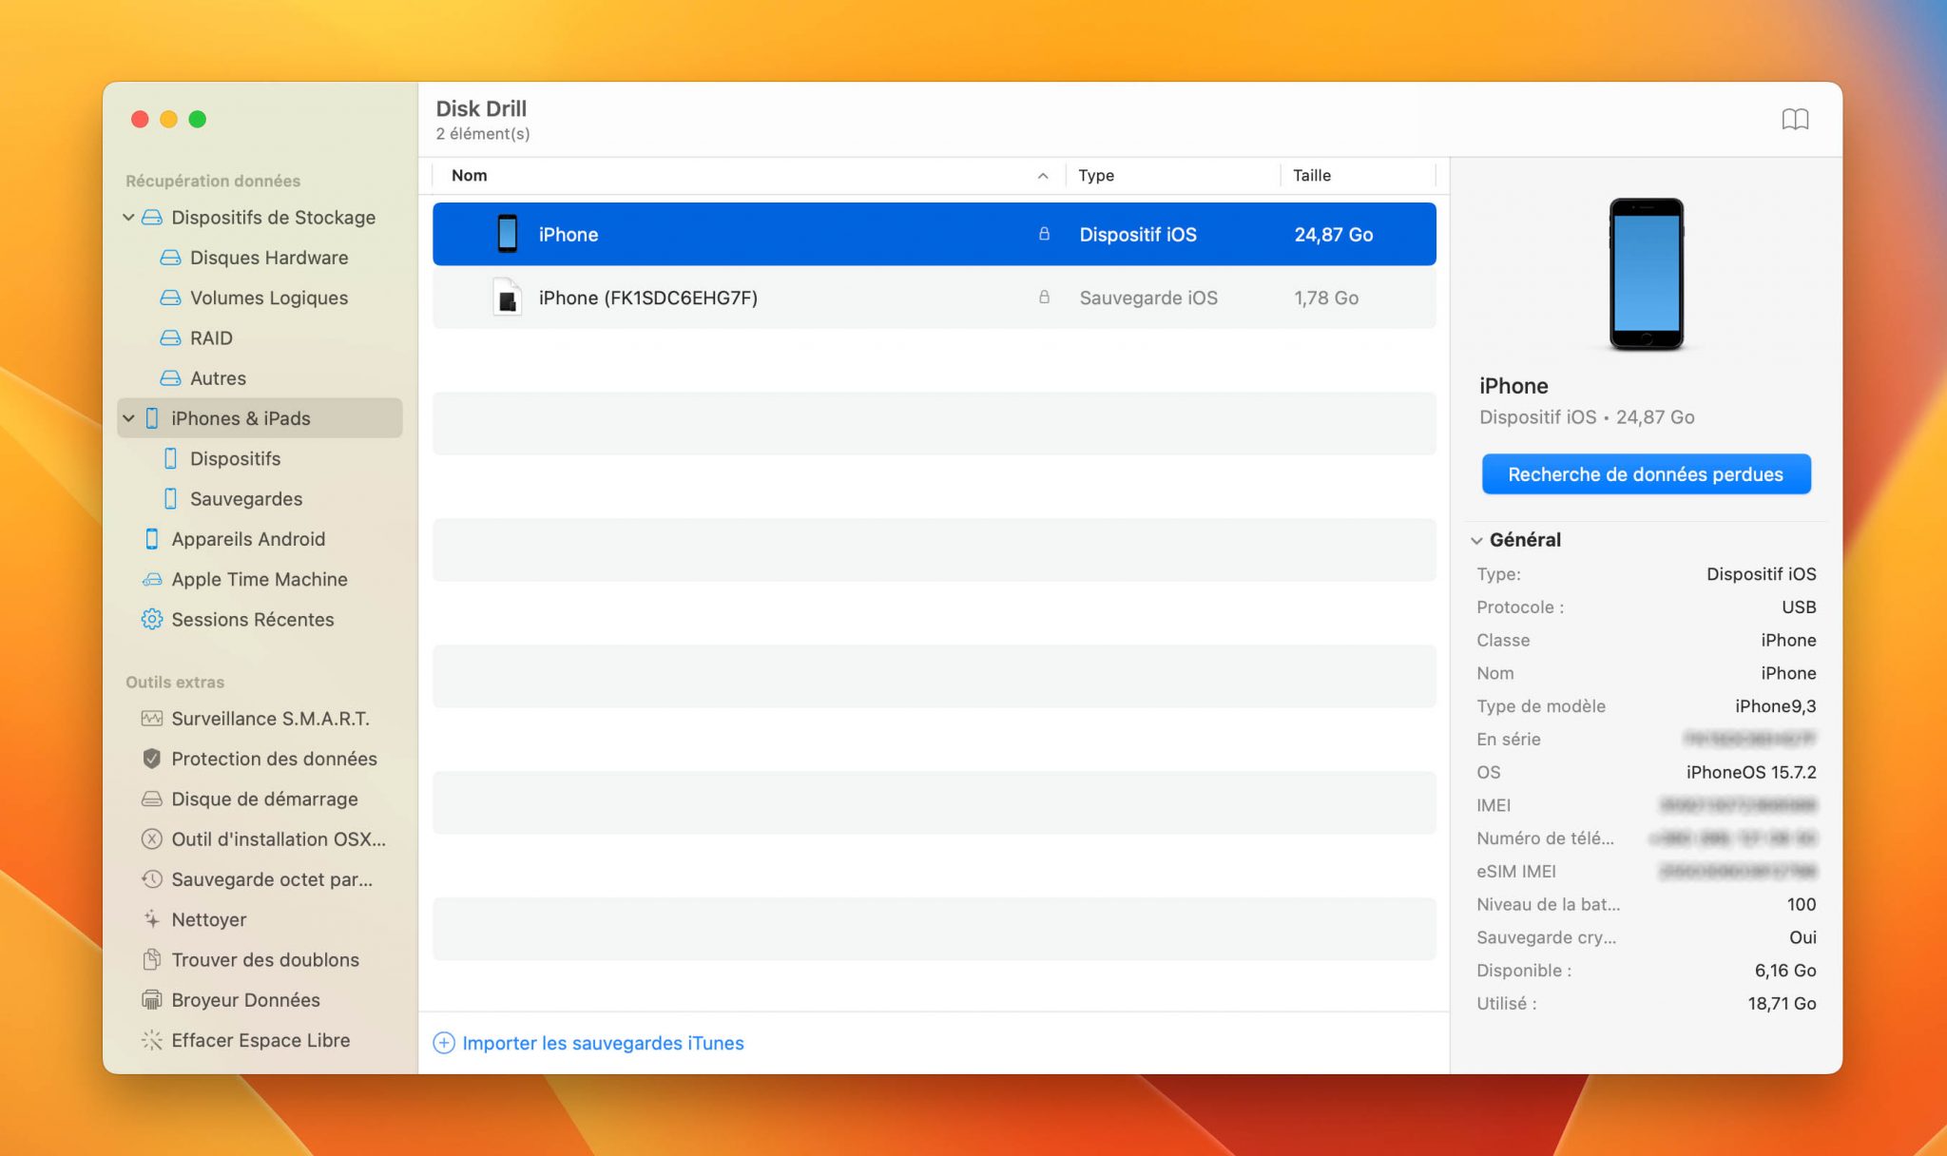Click the Apple Time Machine icon
This screenshot has height=1156, width=1947.
click(152, 579)
